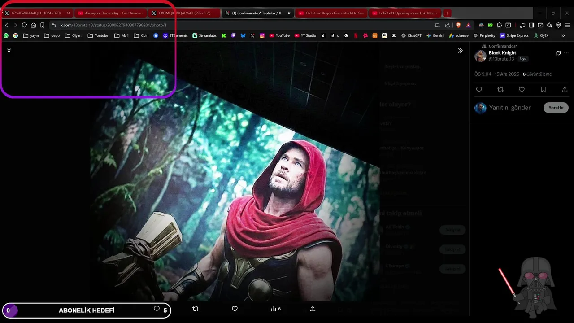This screenshot has width=574, height=323.
Task: Open Black Knight profile avatar
Action: pos(480,56)
